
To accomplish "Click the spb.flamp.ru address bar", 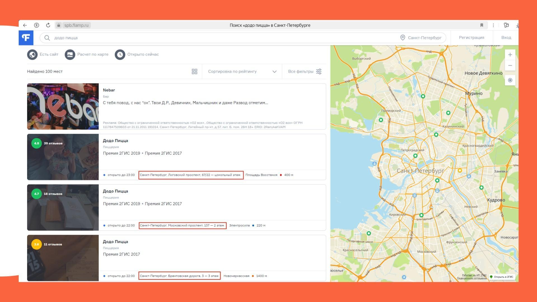I will (76, 25).
